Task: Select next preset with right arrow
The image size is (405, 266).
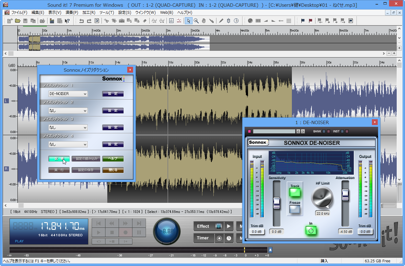Action: tap(303, 131)
